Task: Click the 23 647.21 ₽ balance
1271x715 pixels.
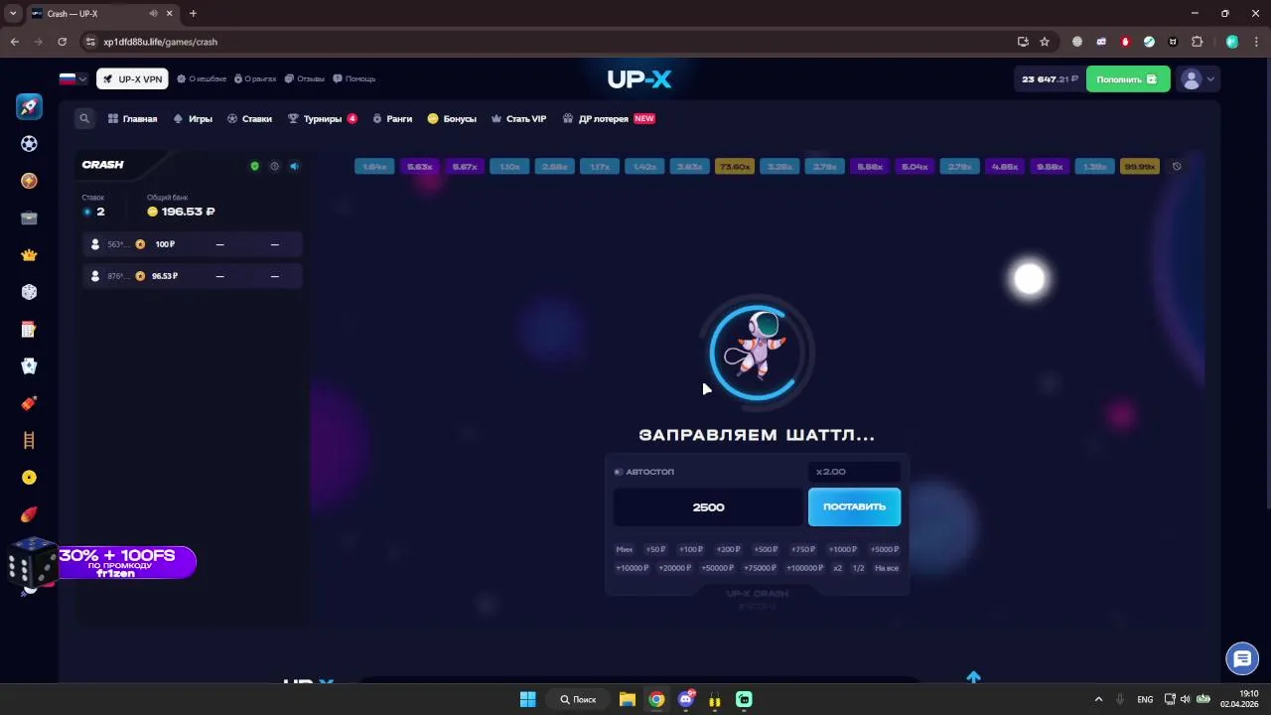Action: (1049, 79)
